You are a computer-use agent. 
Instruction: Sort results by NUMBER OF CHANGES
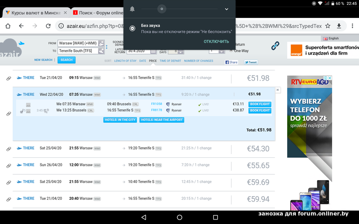click(x=198, y=61)
